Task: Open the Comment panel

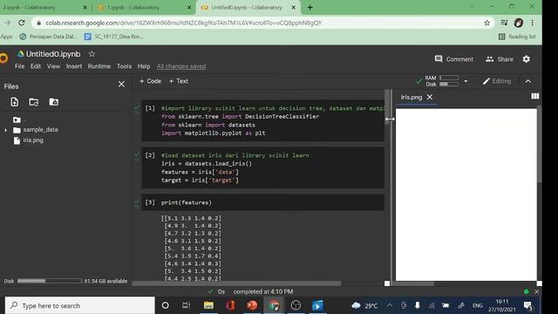Action: [x=453, y=59]
